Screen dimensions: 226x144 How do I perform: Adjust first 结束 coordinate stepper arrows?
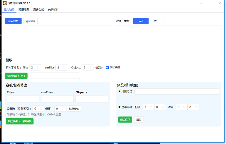coord(184,107)
